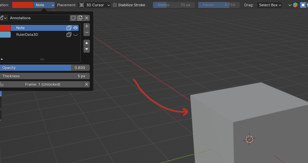Click onion skin icon on RulerData3D layer
Viewport: 308px width, 163px height.
pos(69,35)
